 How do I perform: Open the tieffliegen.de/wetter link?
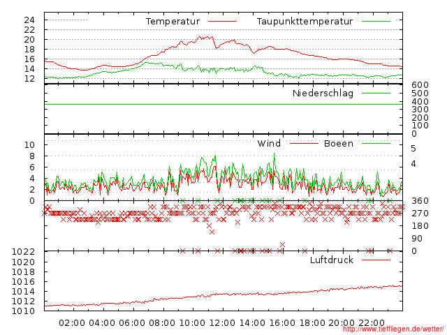393,329
